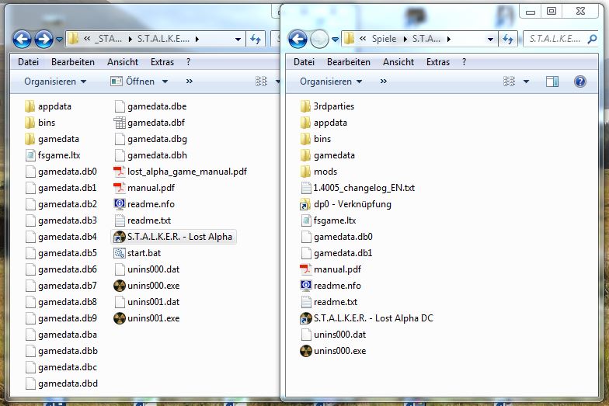Screen dimensions: 609x406
Task: Click the S.T.A... breadcrumb in the right address bar
Action: coord(426,39)
